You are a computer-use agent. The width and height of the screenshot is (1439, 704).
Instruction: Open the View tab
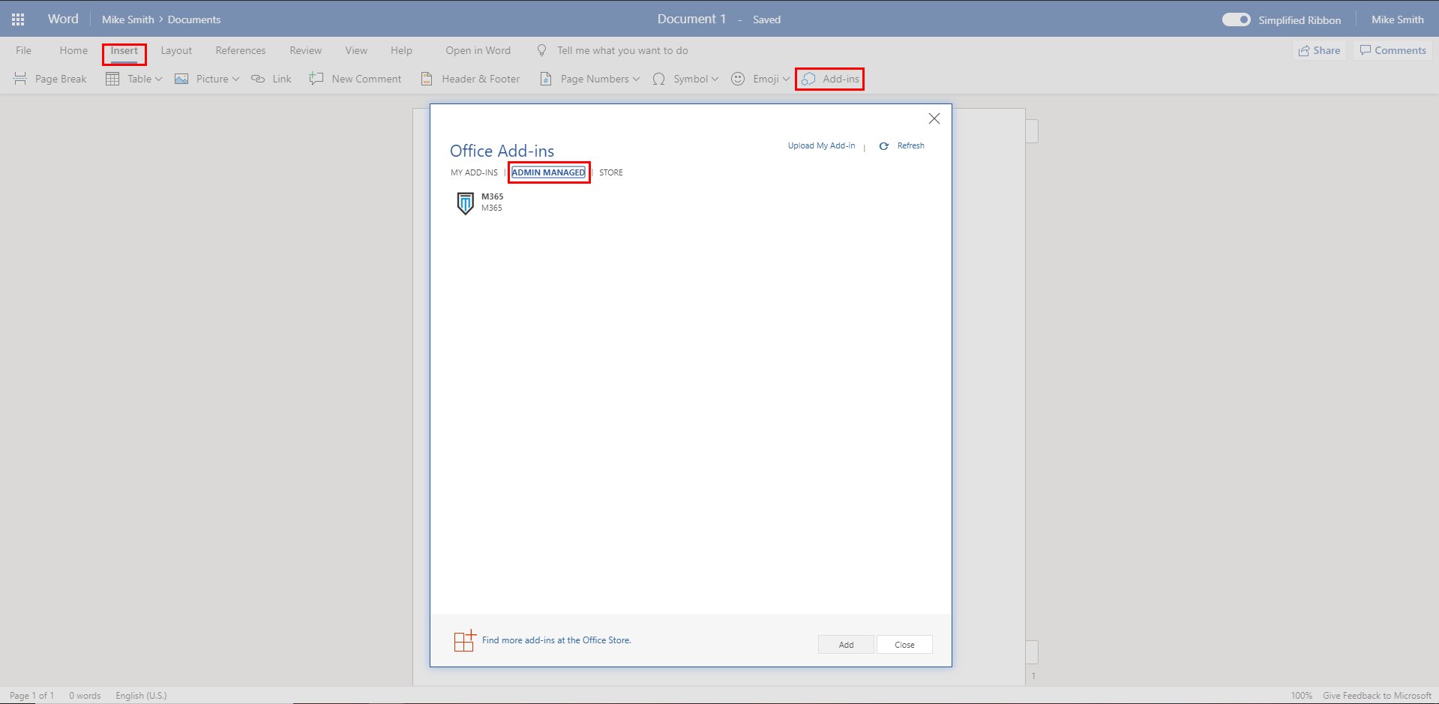click(x=356, y=50)
